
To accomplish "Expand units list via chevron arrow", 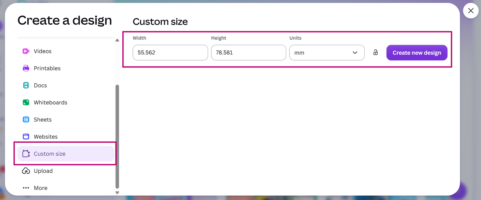I will [355, 53].
